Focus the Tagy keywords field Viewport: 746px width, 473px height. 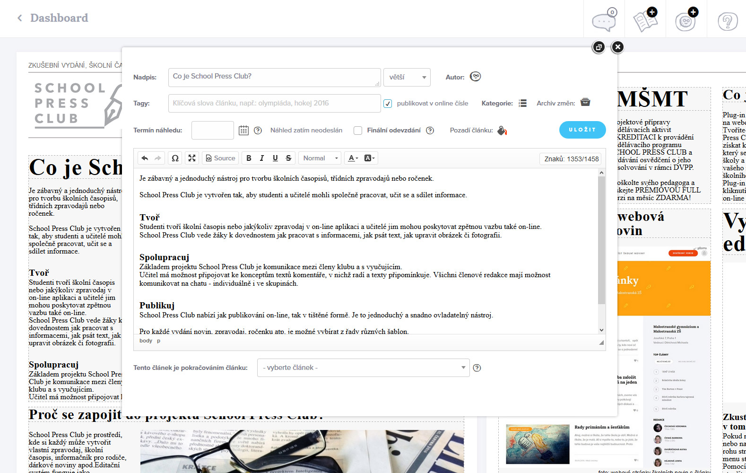point(275,103)
